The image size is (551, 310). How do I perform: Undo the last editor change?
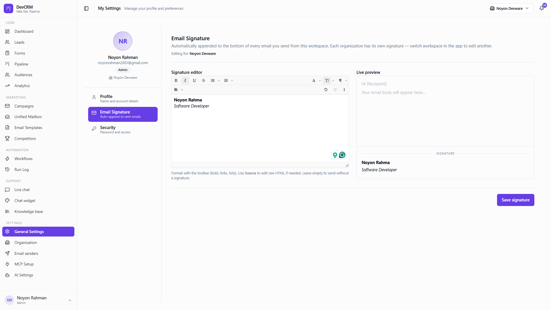[326, 90]
